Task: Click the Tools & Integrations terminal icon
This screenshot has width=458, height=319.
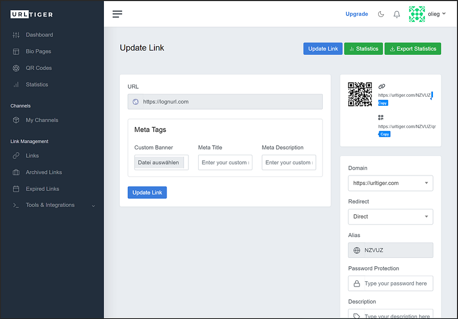Action: (x=16, y=205)
